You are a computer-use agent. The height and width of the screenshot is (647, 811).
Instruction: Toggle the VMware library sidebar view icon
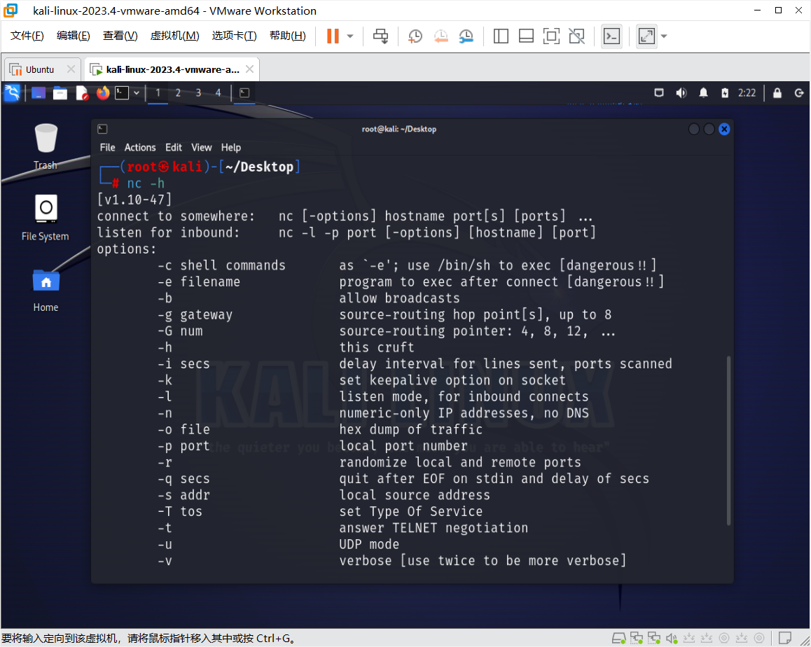(x=501, y=36)
